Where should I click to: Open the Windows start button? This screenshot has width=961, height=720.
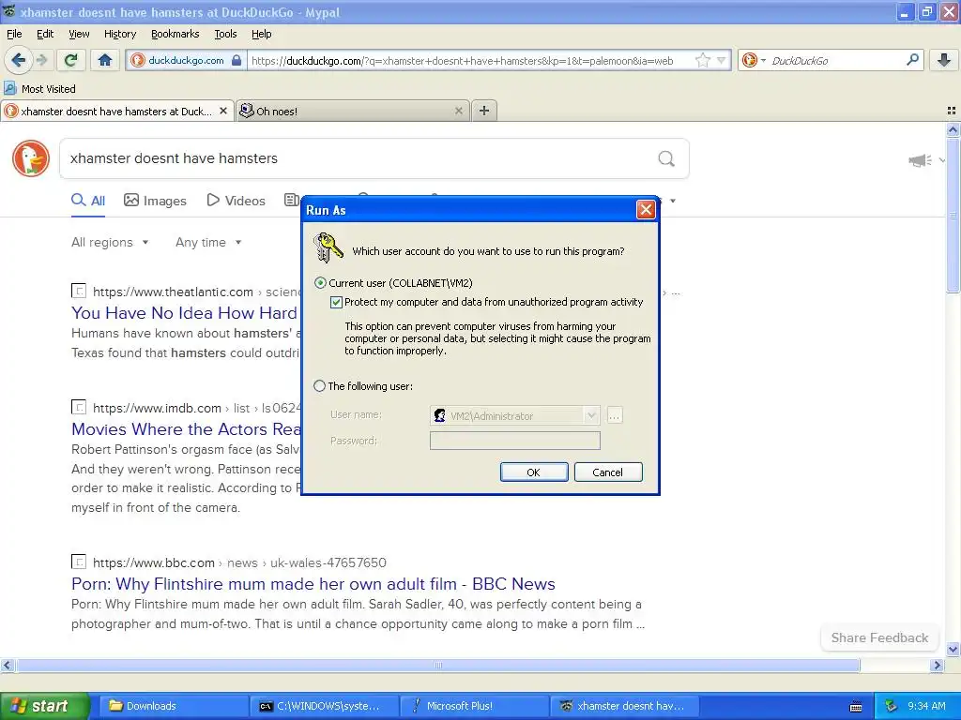[x=44, y=706]
